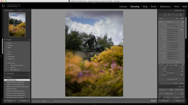Viewport: 188px width, 105px height.
Task: Select the Red Eye Correction tool icon
Action: pyautogui.click(x=169, y=15)
